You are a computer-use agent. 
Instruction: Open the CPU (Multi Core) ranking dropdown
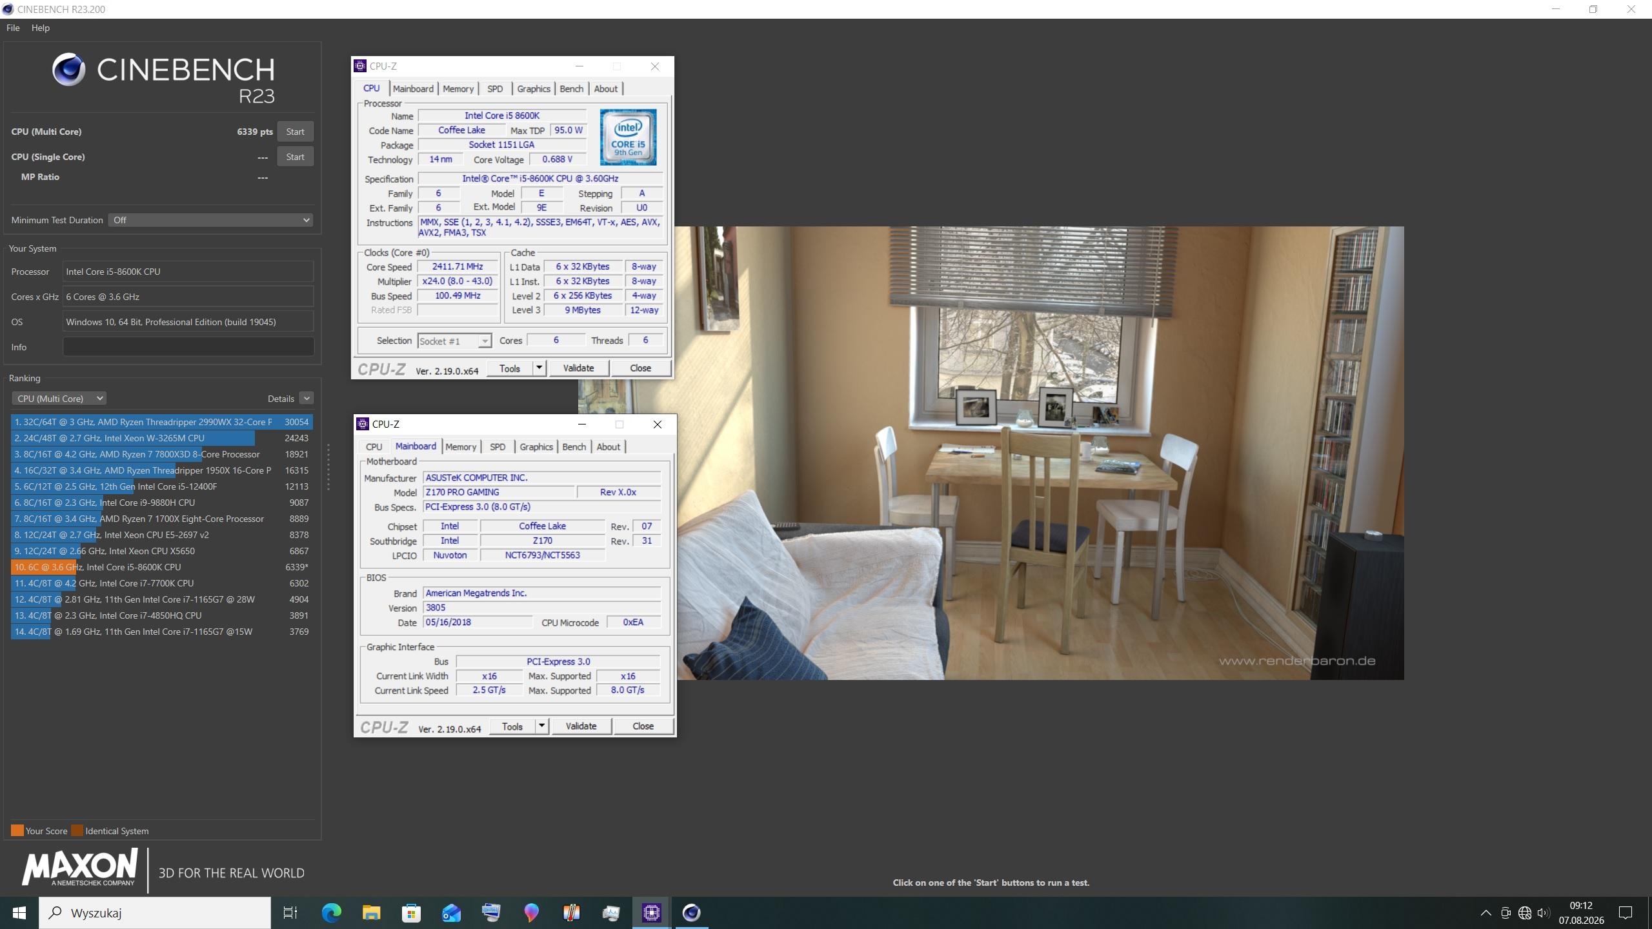click(59, 399)
